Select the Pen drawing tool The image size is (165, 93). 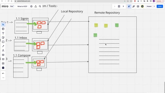[x=3, y=51]
